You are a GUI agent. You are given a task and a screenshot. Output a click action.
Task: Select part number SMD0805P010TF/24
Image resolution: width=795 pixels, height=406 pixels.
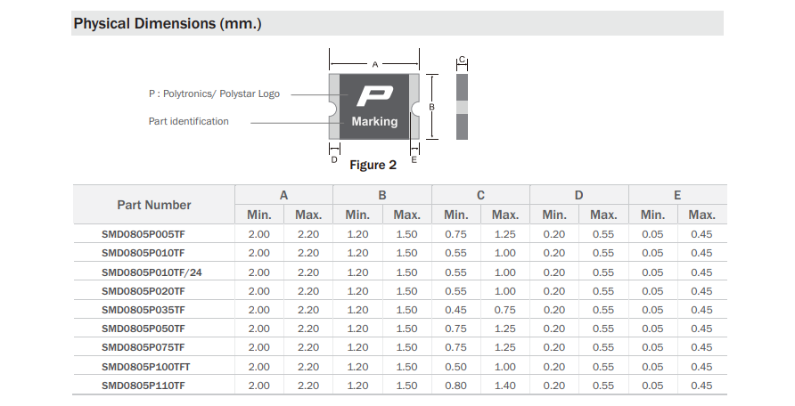(x=152, y=272)
